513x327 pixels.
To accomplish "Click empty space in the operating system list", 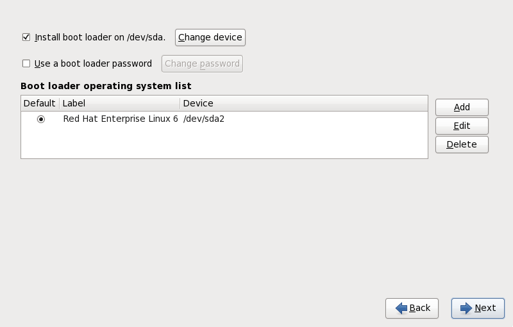I will pyautogui.click(x=224, y=144).
